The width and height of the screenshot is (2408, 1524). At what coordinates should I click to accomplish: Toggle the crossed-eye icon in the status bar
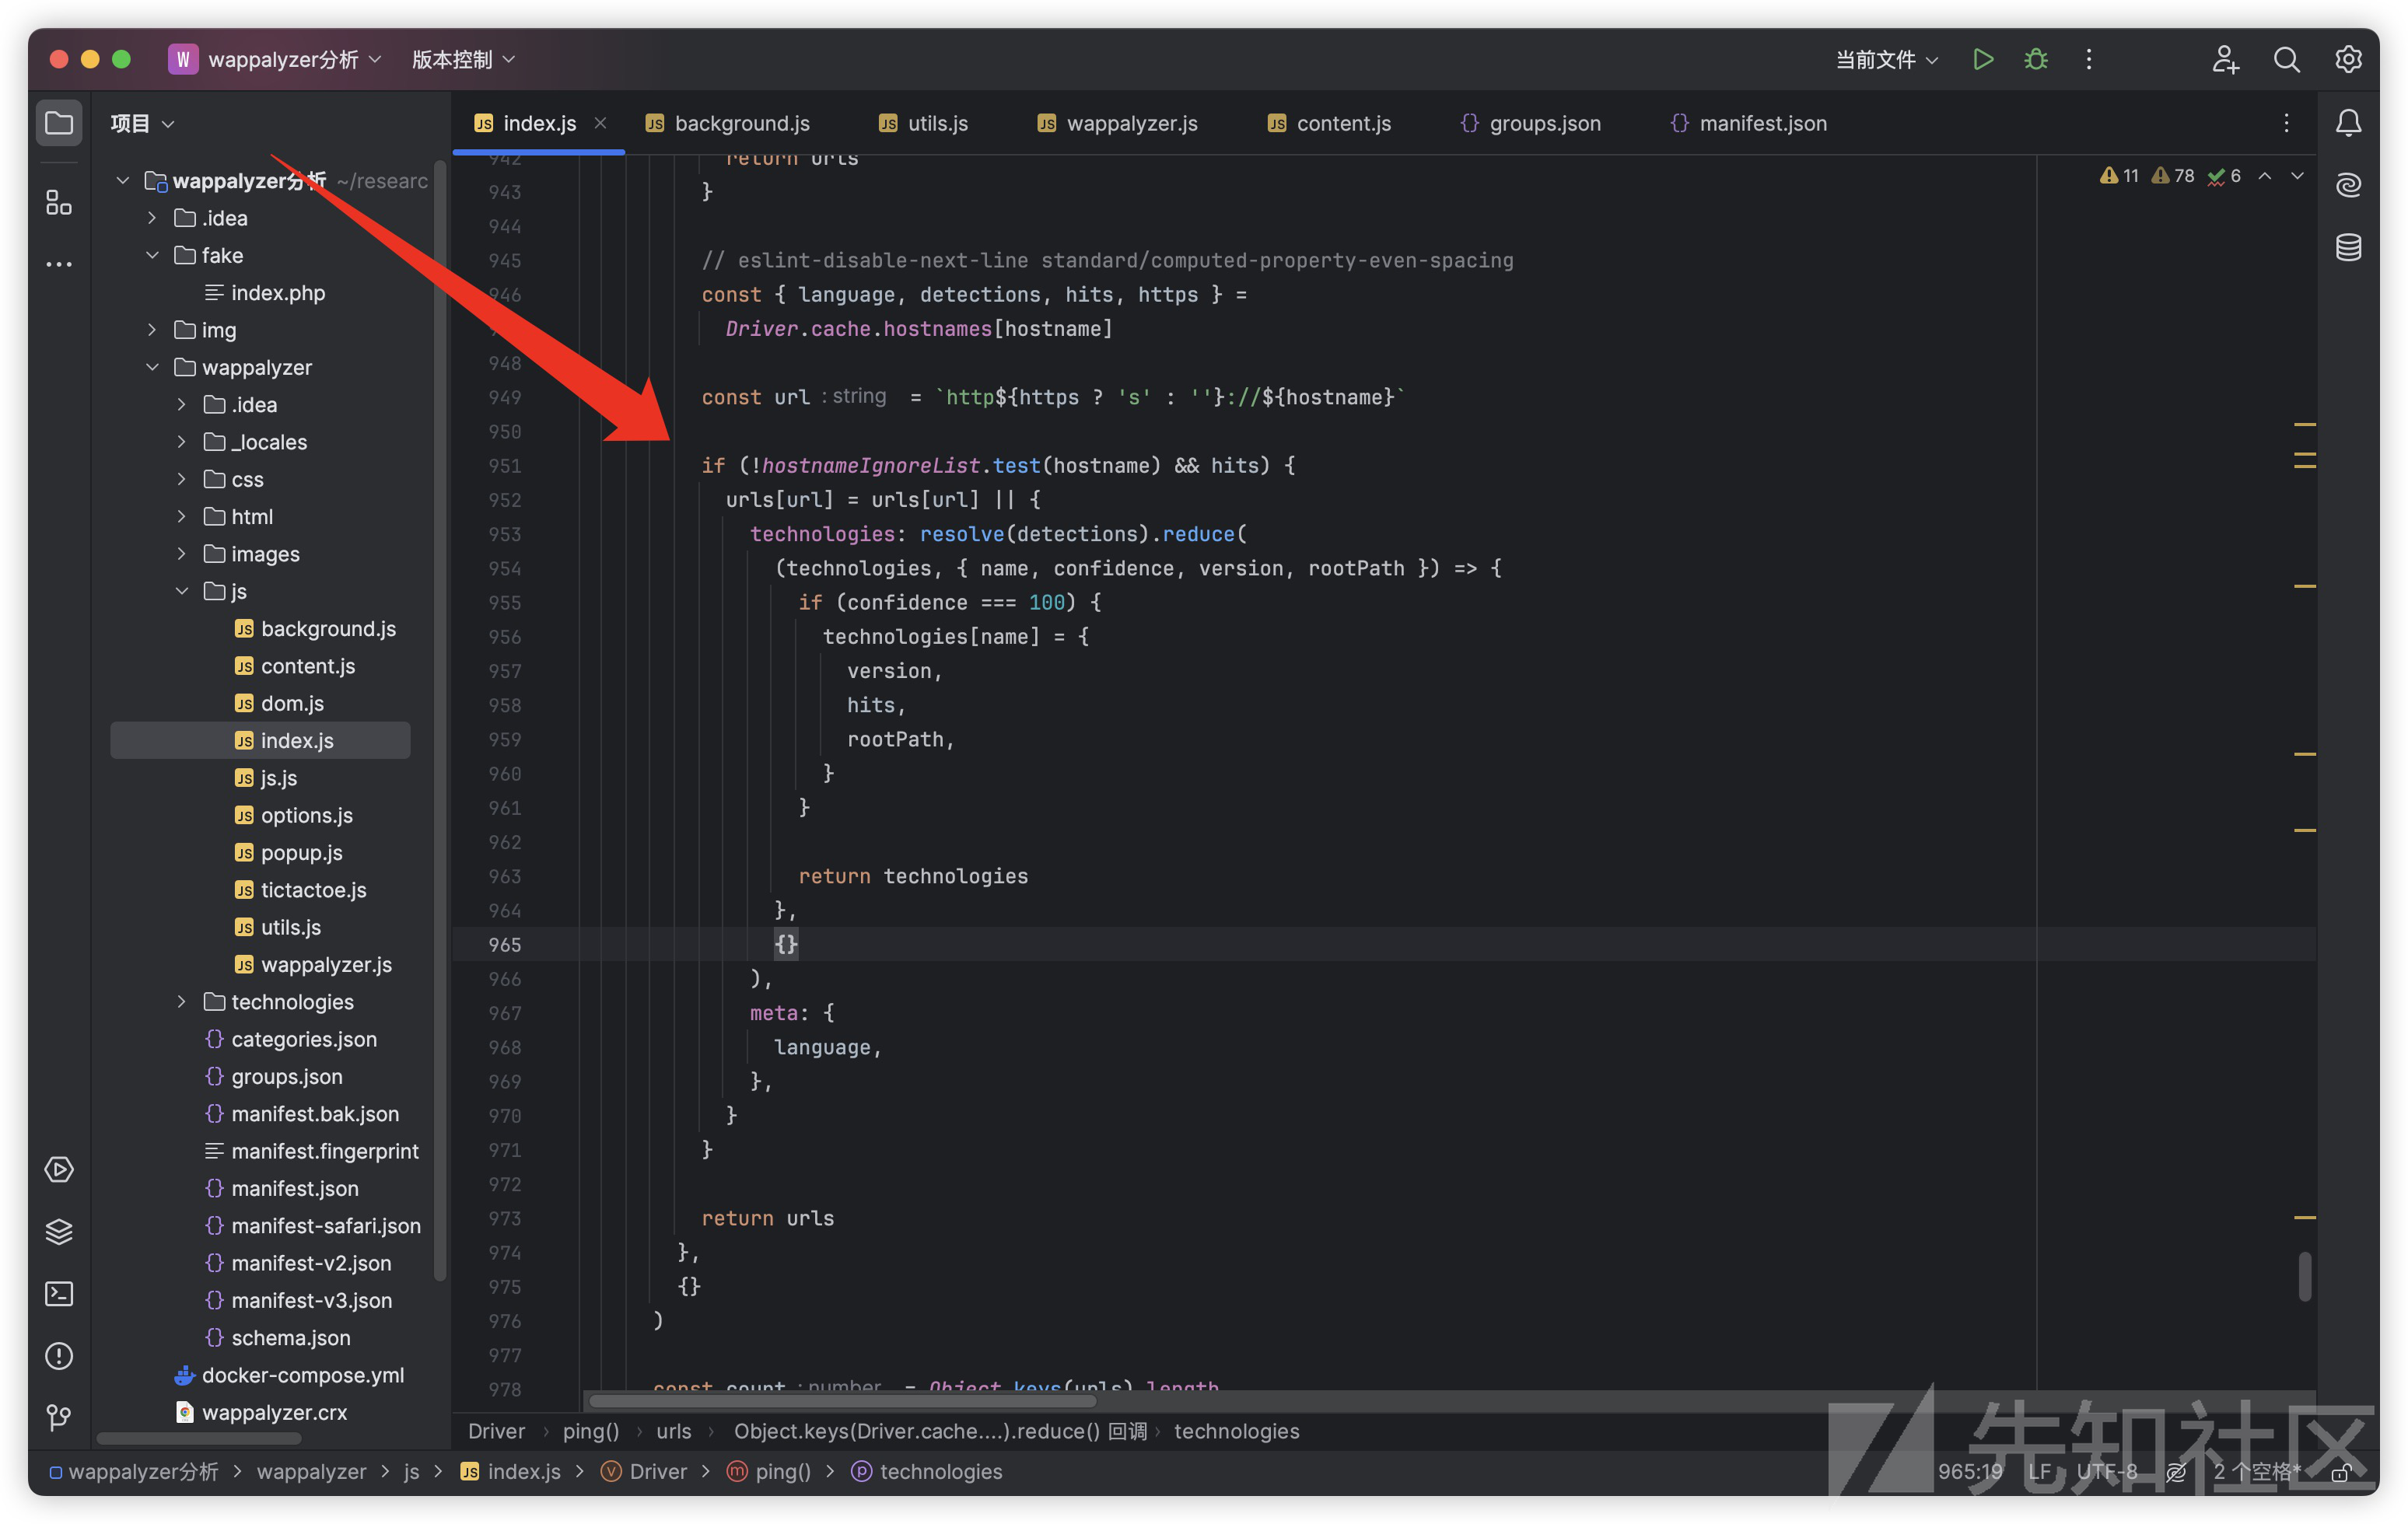[2175, 1472]
